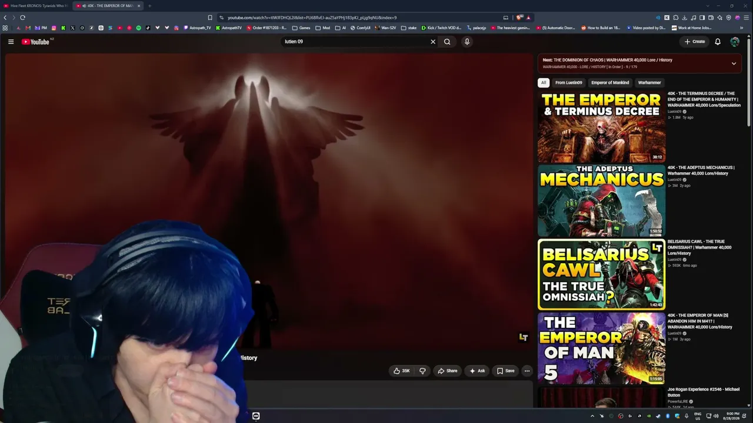Open the TikTok bookmark icon
Image resolution: width=753 pixels, height=423 pixels.
point(148,28)
